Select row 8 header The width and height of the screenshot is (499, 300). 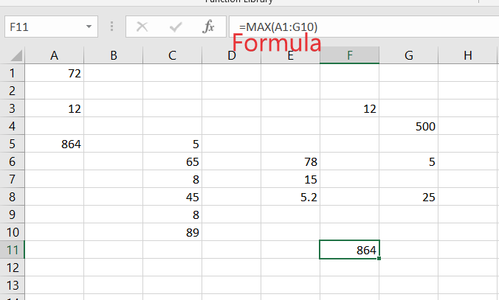pos(13,197)
